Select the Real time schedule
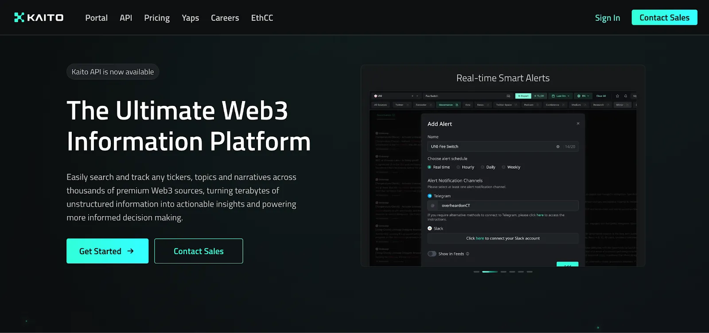Image resolution: width=709 pixels, height=333 pixels. click(x=439, y=167)
